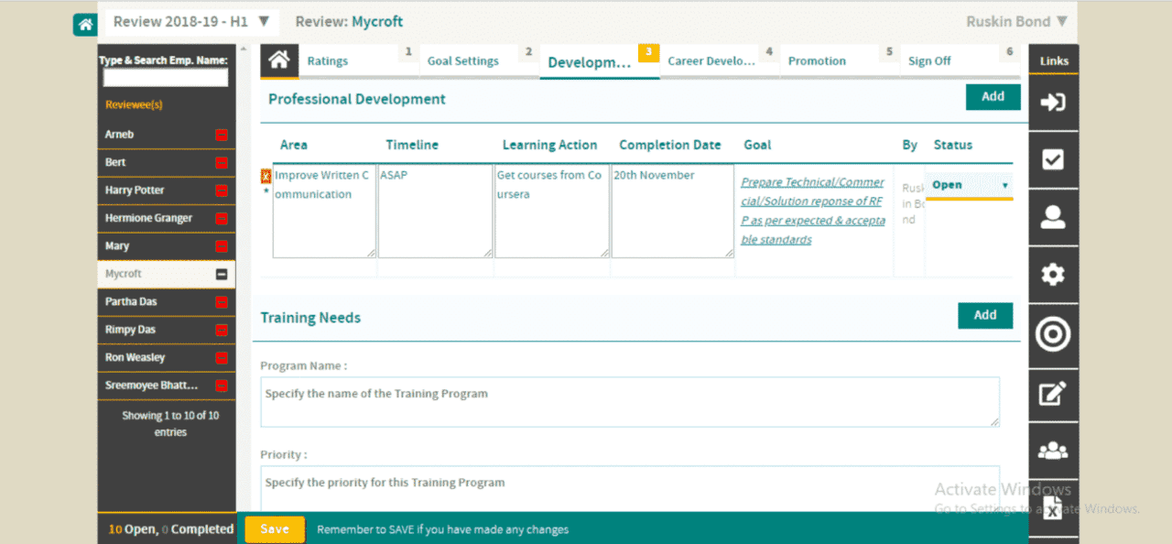This screenshot has height=544, width=1172.
Task: Open the Ruskin Bond user menu
Action: pyautogui.click(x=1016, y=22)
